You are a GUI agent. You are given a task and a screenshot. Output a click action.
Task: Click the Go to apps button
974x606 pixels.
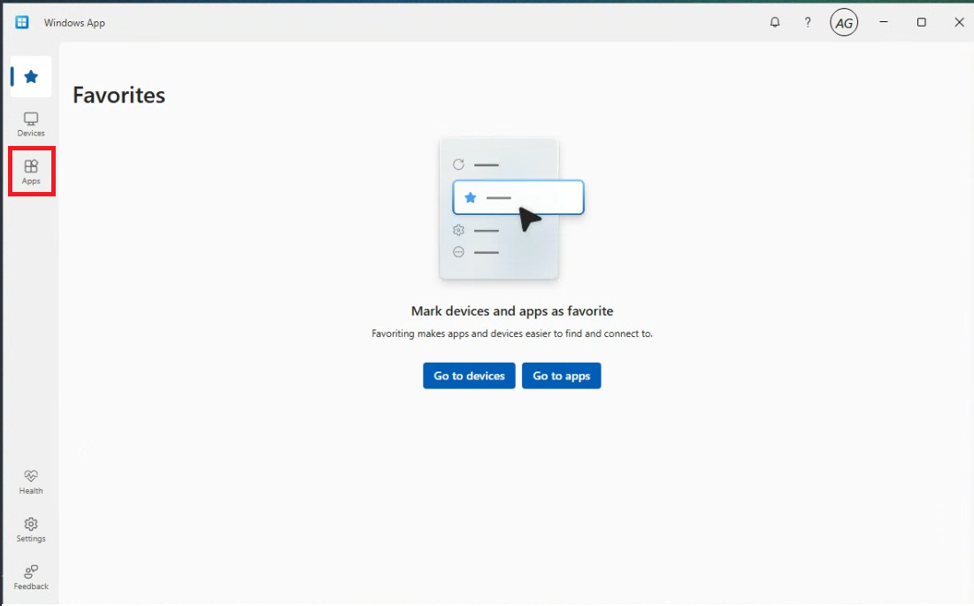point(562,376)
